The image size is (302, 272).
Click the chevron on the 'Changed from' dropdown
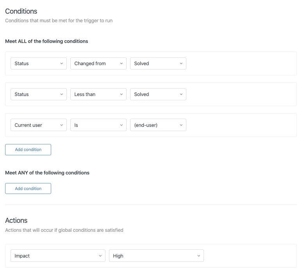click(x=122, y=64)
